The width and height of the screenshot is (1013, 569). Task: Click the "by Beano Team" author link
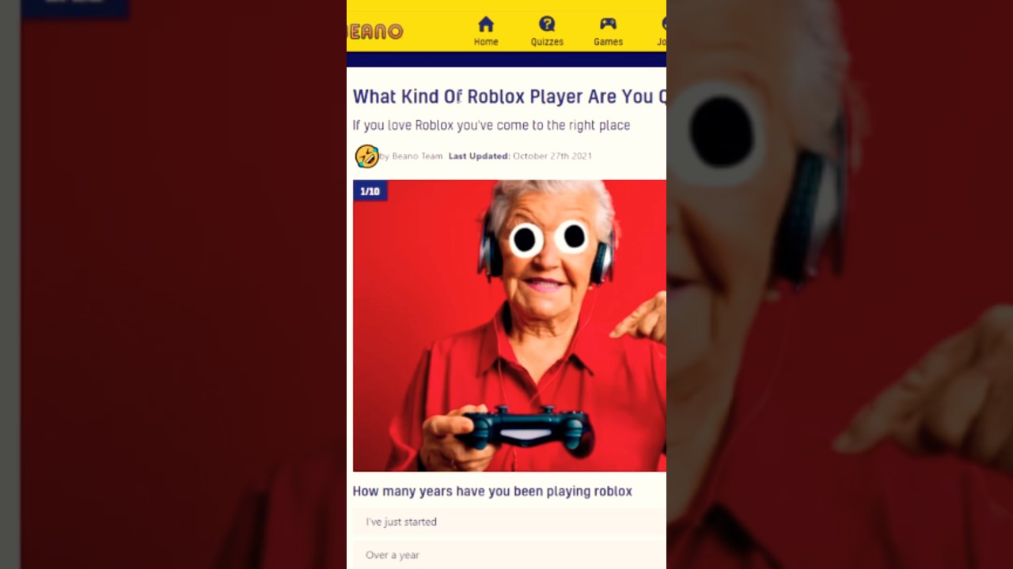(x=411, y=156)
